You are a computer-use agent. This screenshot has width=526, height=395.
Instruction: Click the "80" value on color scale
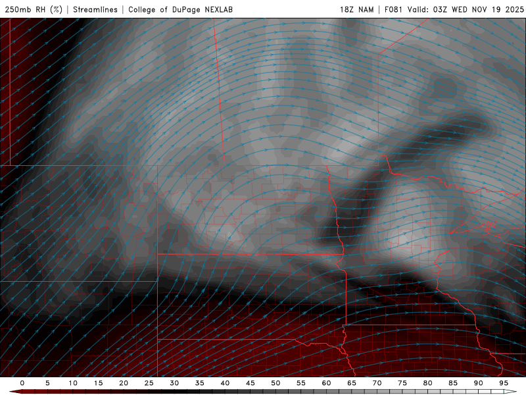pos(427,383)
